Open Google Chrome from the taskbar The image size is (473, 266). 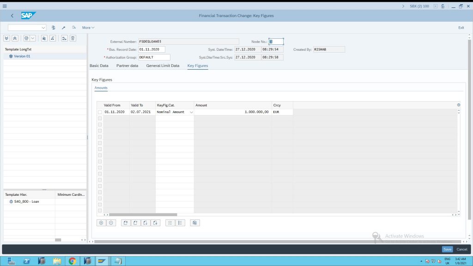72,261
